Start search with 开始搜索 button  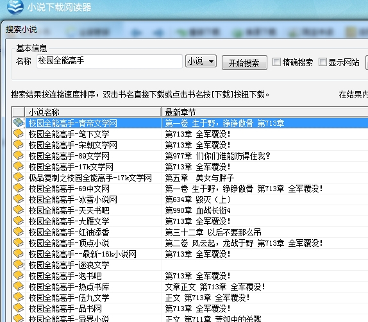tap(244, 63)
